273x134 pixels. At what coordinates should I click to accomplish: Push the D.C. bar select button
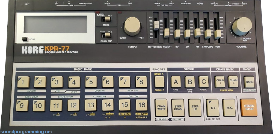213,108
